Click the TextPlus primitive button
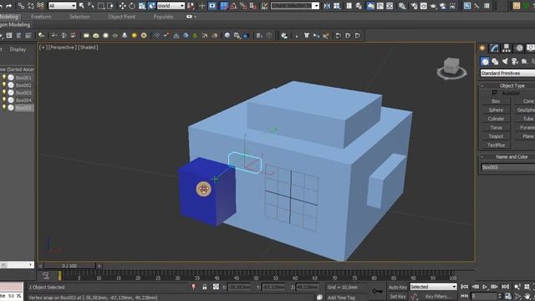The width and height of the screenshot is (535, 301). [x=496, y=145]
